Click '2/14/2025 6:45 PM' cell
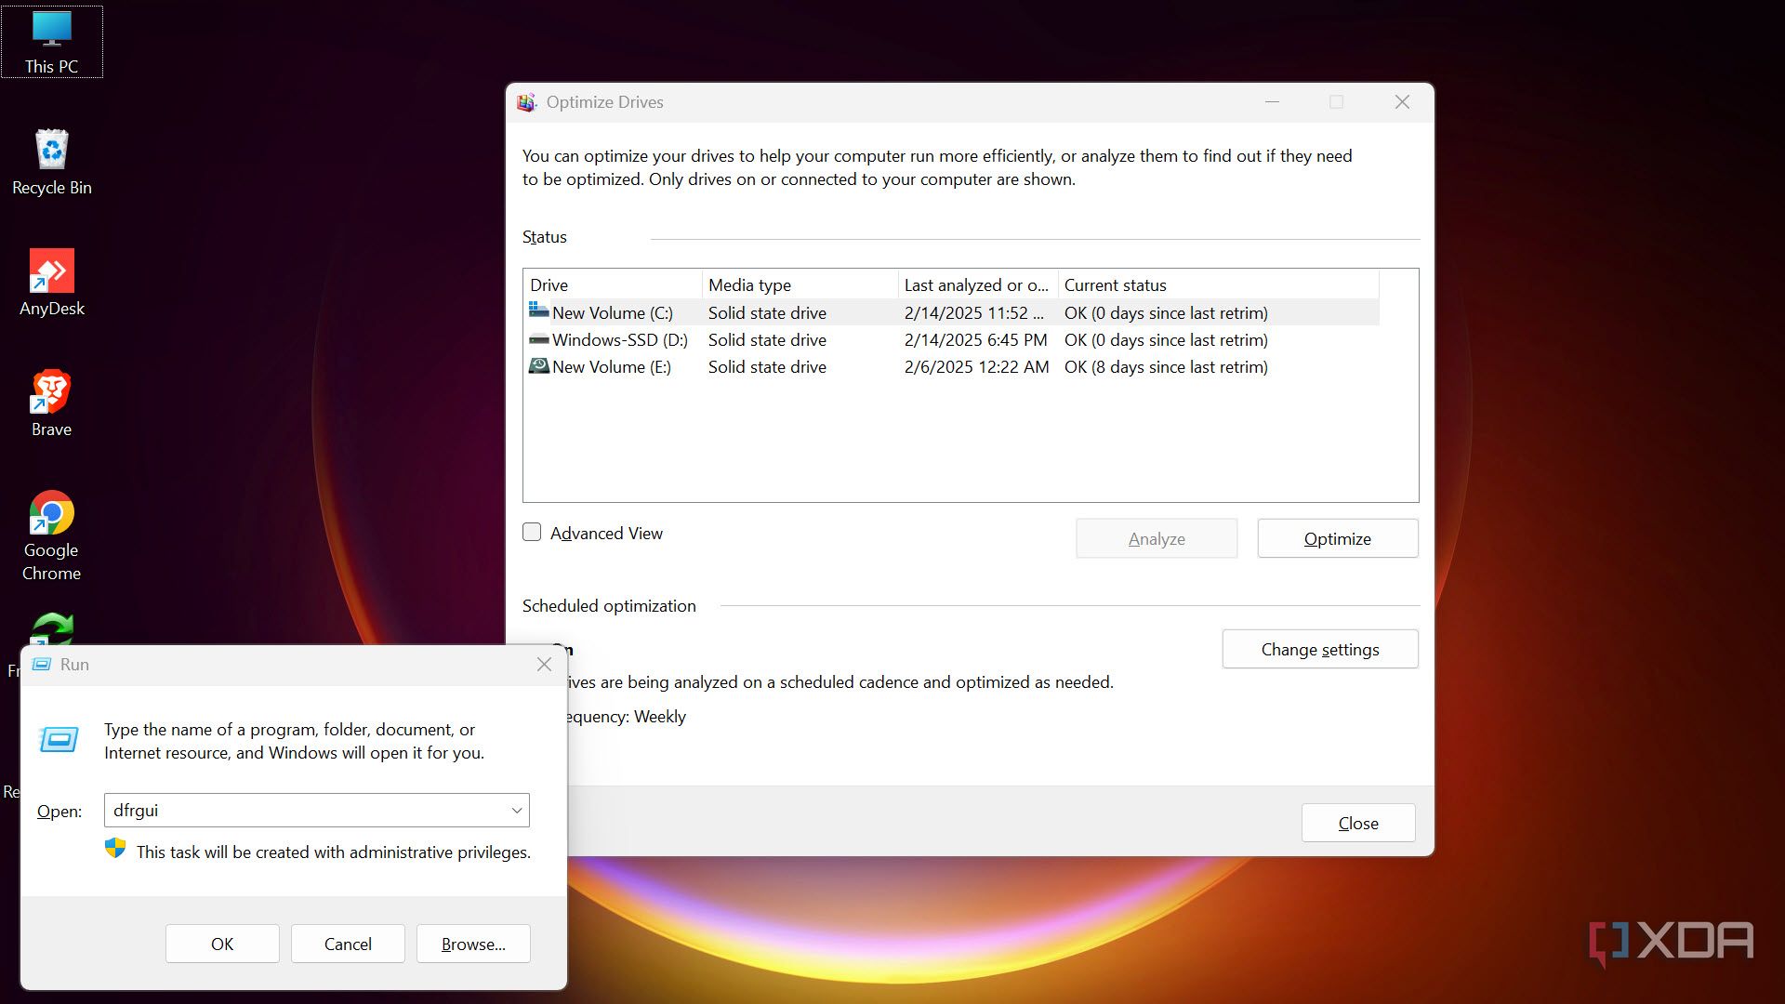The height and width of the screenshot is (1004, 1785). pos(975,339)
